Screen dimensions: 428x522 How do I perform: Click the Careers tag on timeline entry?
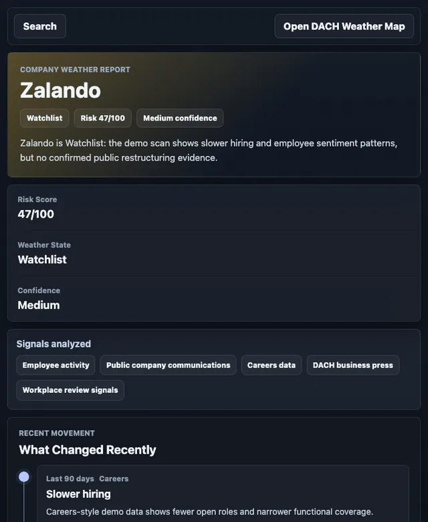114,478
